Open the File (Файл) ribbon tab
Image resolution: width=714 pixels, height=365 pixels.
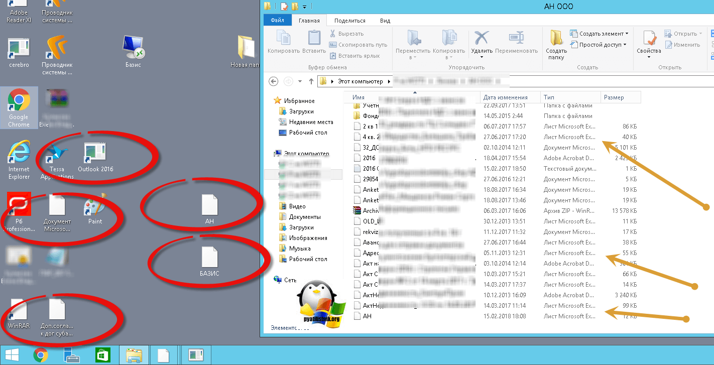pyautogui.click(x=277, y=21)
